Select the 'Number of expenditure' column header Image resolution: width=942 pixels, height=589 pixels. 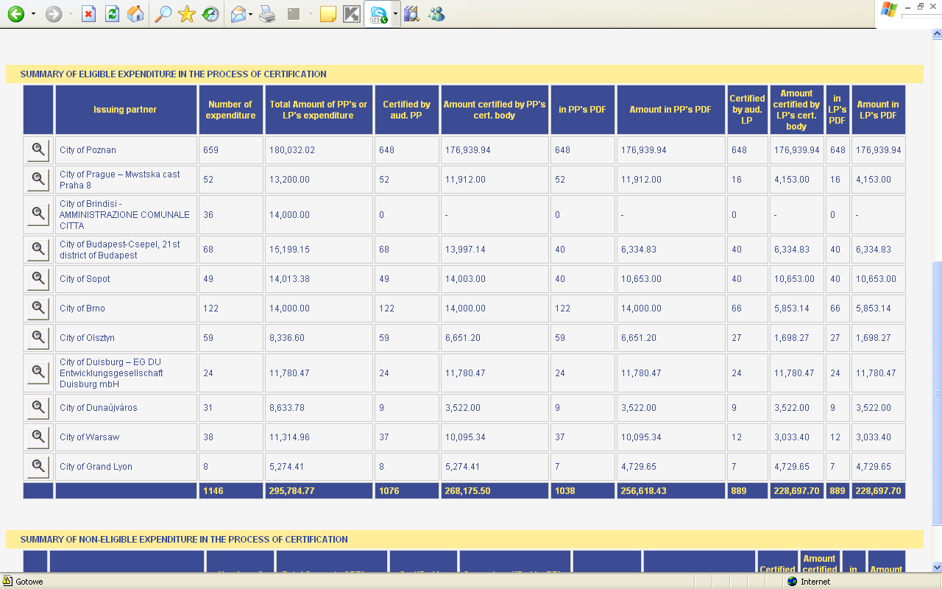230,110
